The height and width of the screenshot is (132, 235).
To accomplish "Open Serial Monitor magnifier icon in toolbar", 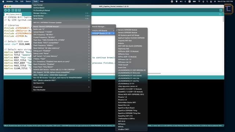I will (x=221, y=10).
